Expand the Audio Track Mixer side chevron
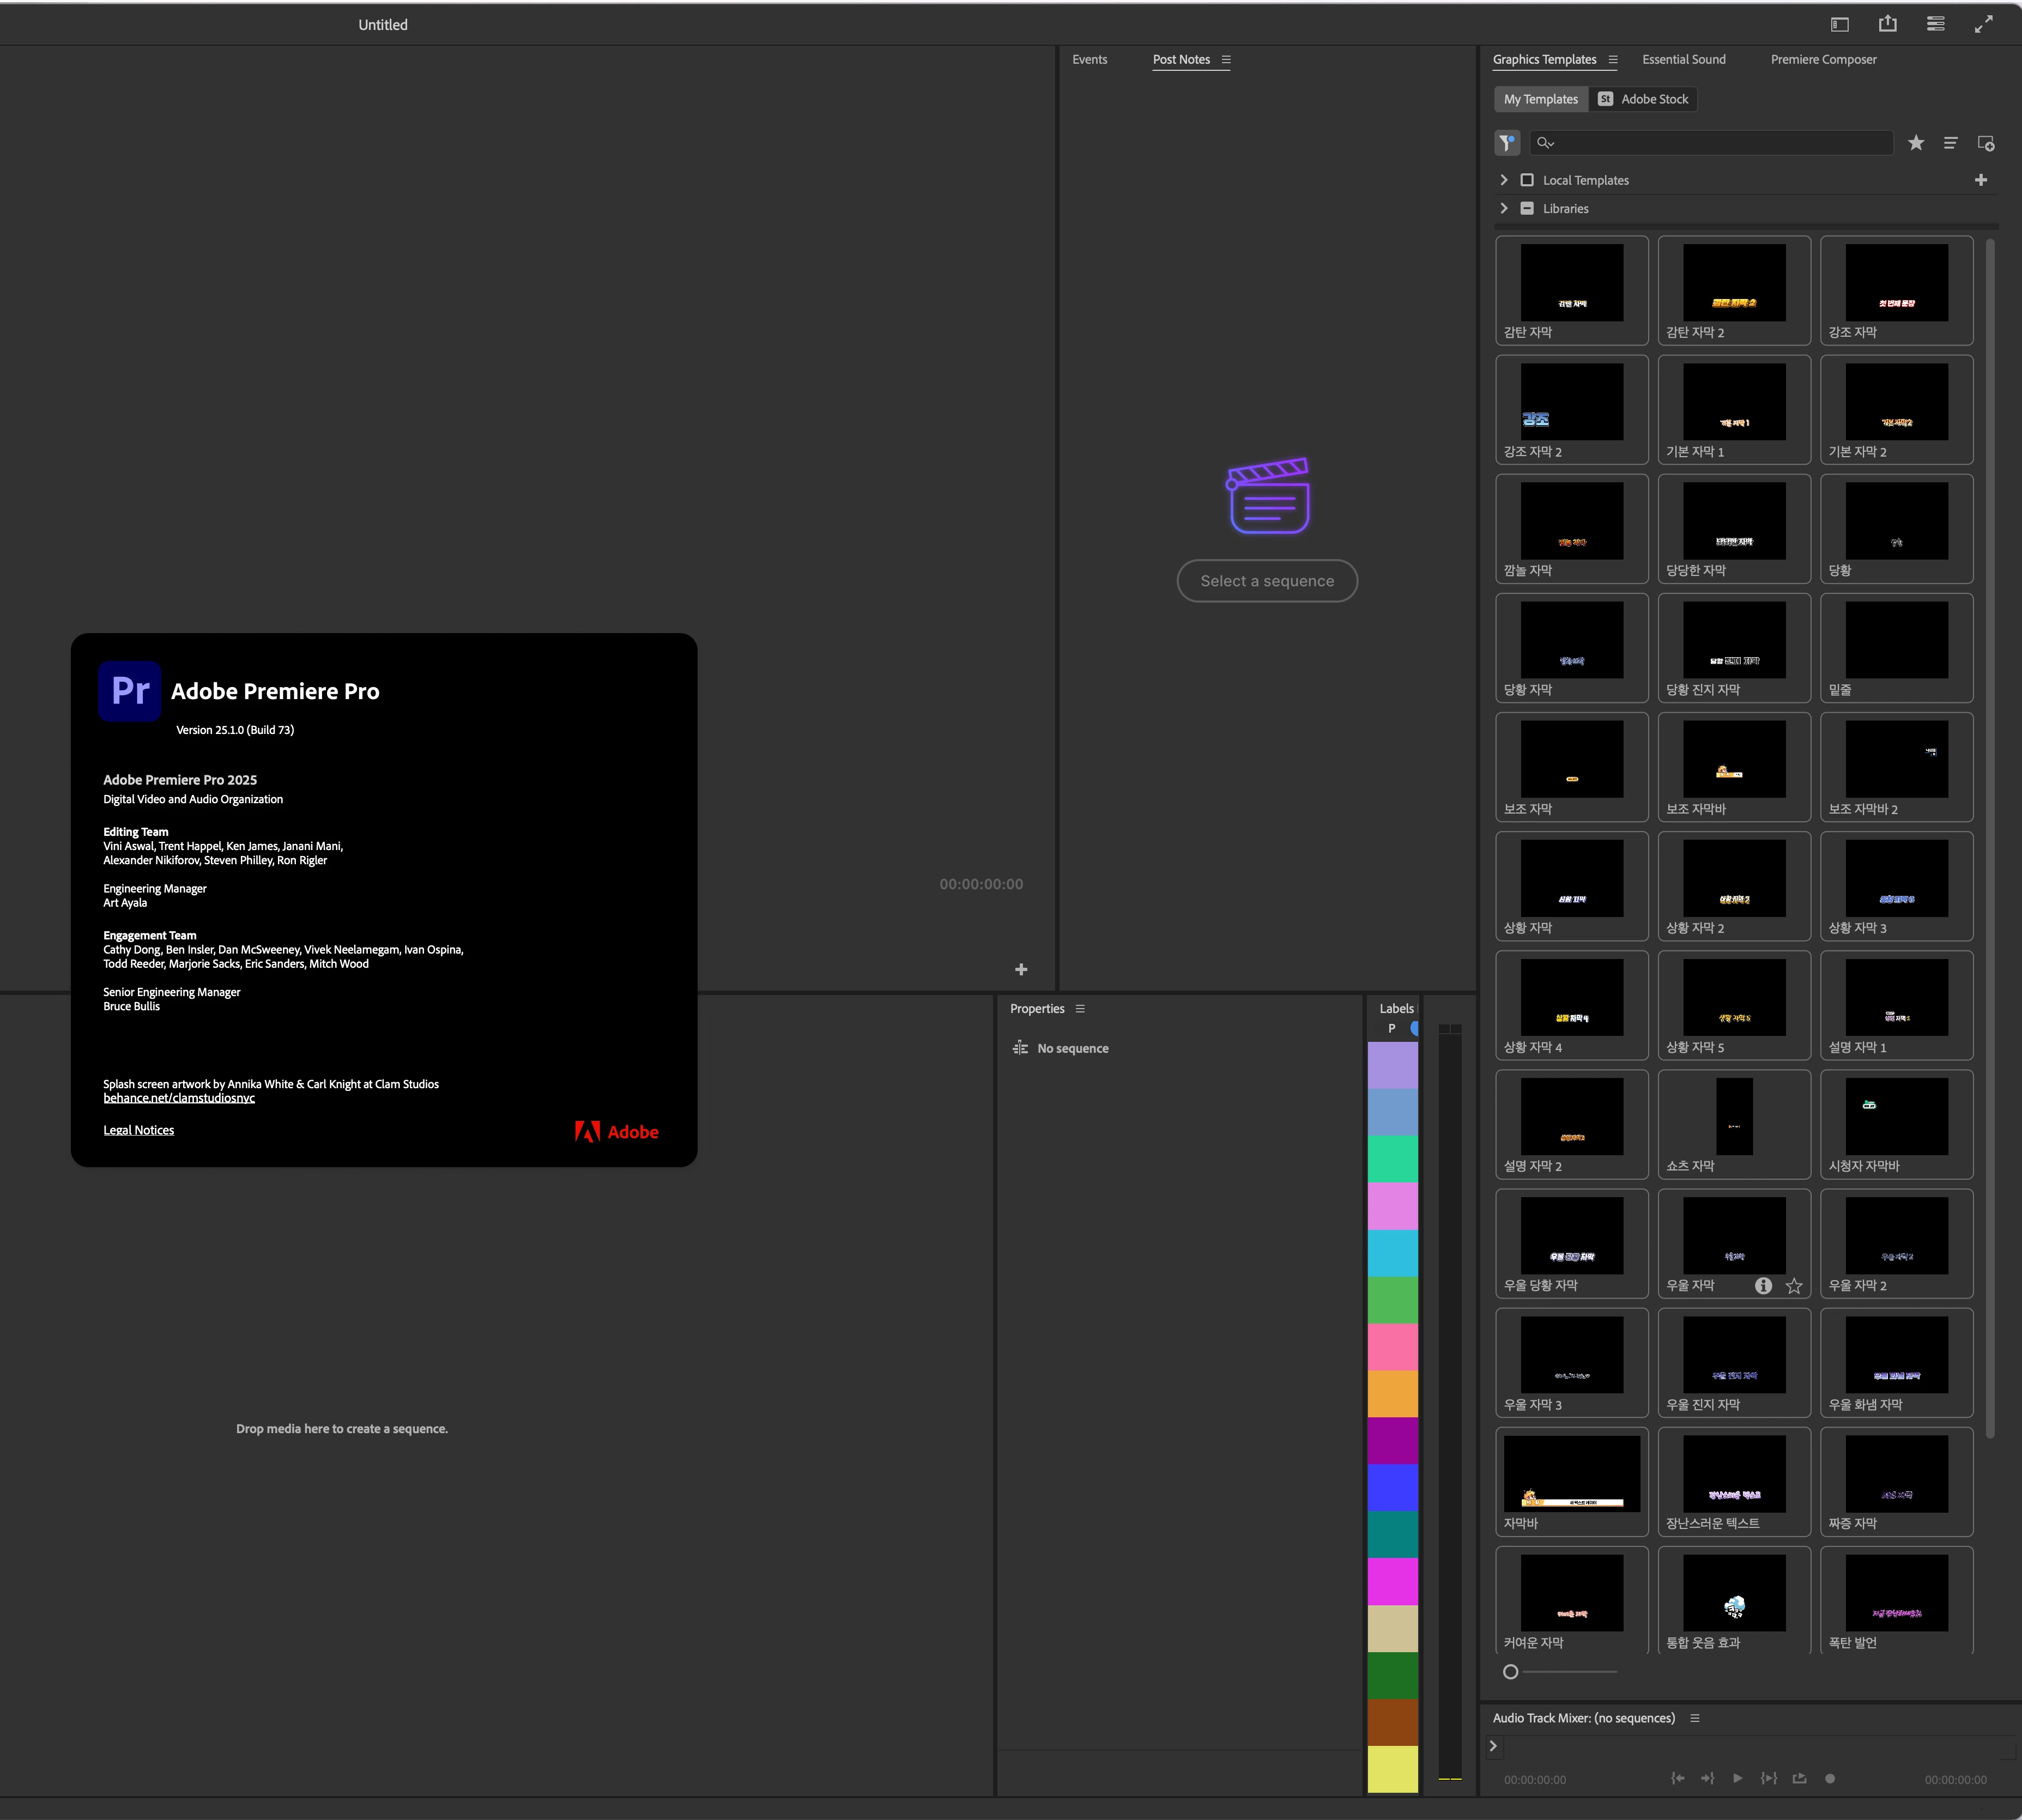The image size is (2022, 1820). tap(1493, 1746)
